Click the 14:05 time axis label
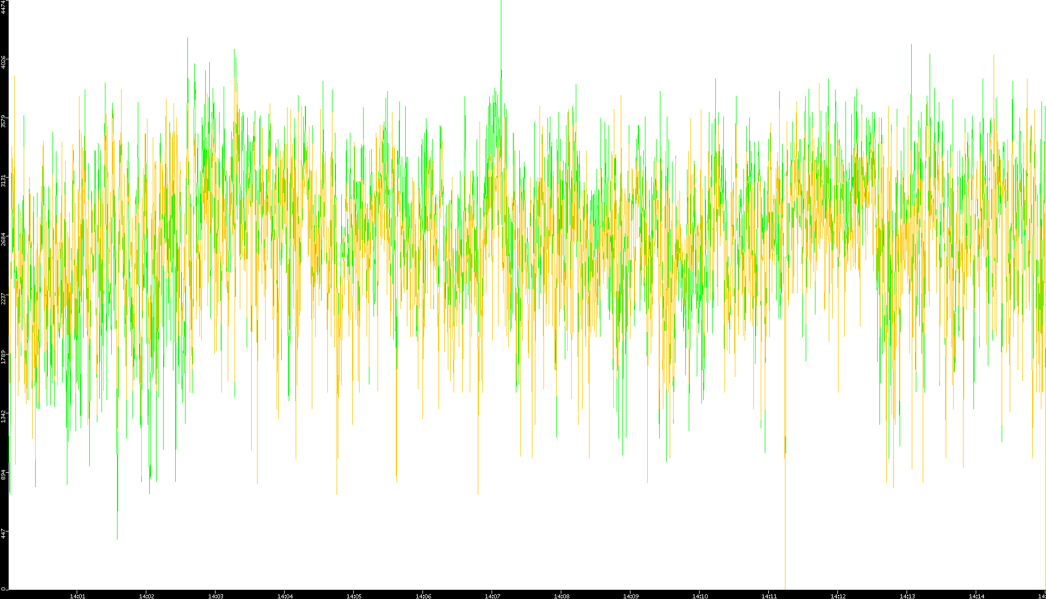This screenshot has height=599, width=1046. [354, 596]
